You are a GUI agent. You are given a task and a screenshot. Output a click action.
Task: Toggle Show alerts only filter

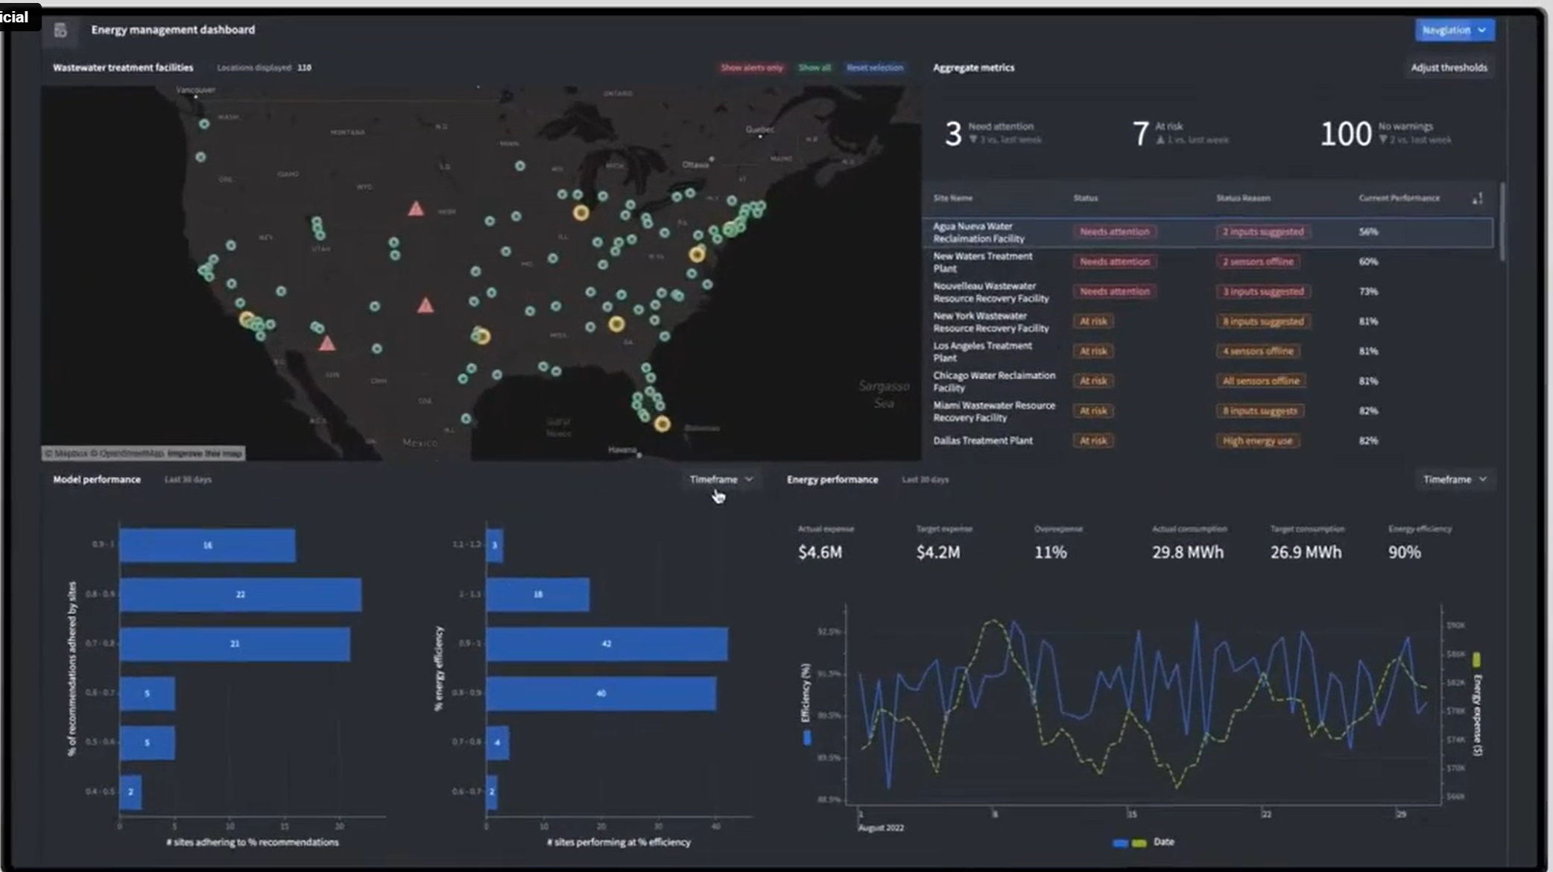click(x=751, y=68)
